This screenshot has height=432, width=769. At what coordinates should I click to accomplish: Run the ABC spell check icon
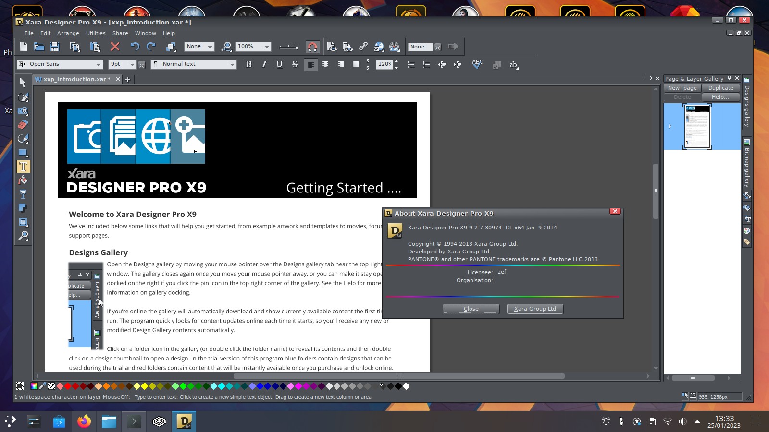(477, 64)
